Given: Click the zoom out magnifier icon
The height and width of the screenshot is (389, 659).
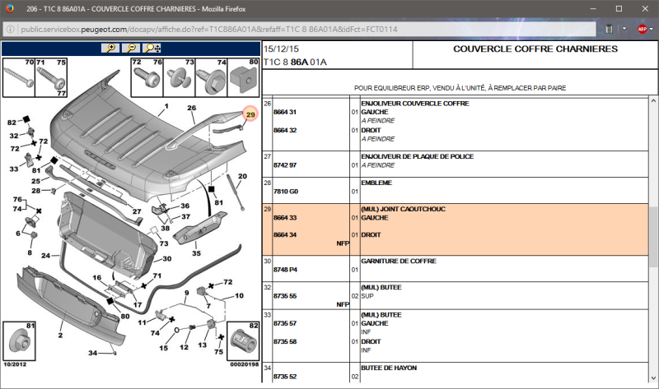Looking at the screenshot, I should 131,49.
